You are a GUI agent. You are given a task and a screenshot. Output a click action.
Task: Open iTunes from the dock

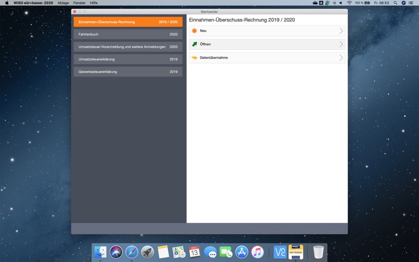click(257, 252)
